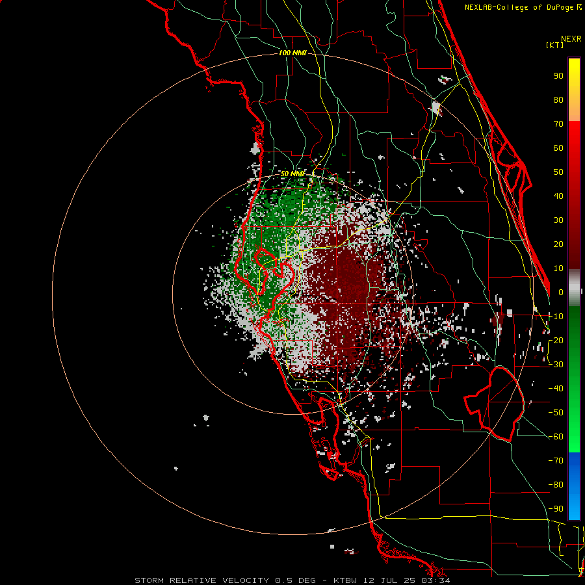
Task: Select the 30 value on the velocity scale
Action: click(558, 220)
